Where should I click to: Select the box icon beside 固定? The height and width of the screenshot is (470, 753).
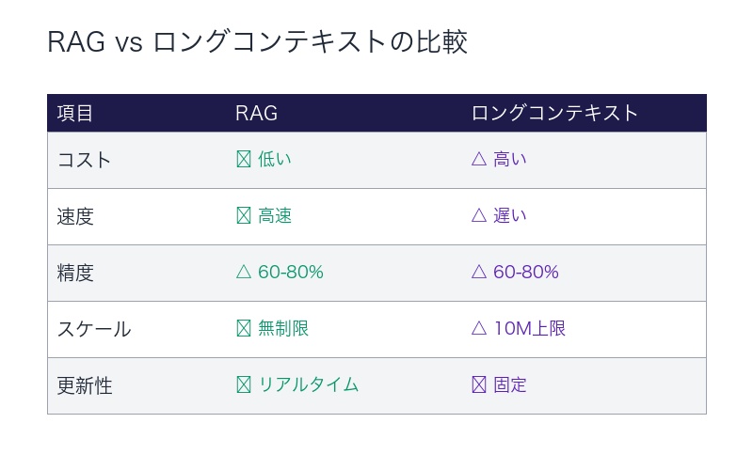[x=479, y=385]
